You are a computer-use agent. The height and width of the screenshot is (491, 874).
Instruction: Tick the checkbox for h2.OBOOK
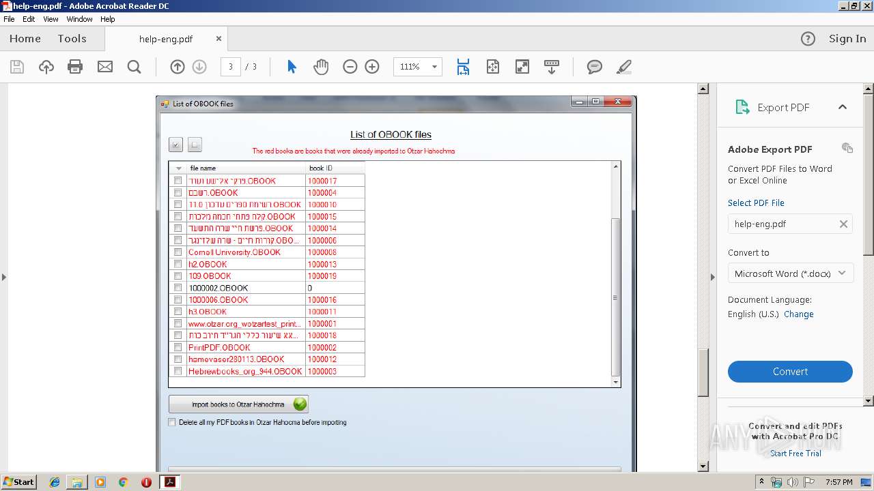click(178, 264)
